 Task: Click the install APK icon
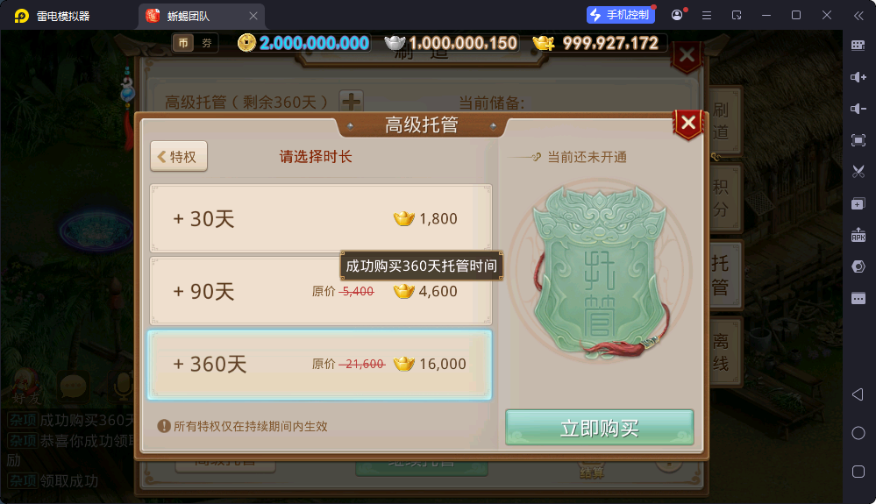[x=858, y=235]
